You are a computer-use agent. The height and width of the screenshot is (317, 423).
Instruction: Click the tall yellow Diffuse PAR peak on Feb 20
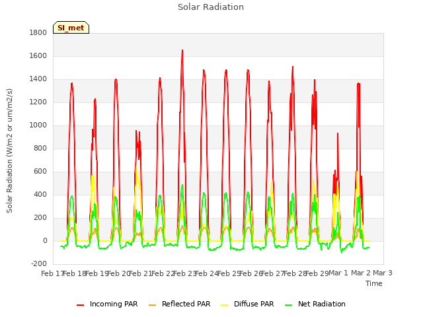coord(136,166)
